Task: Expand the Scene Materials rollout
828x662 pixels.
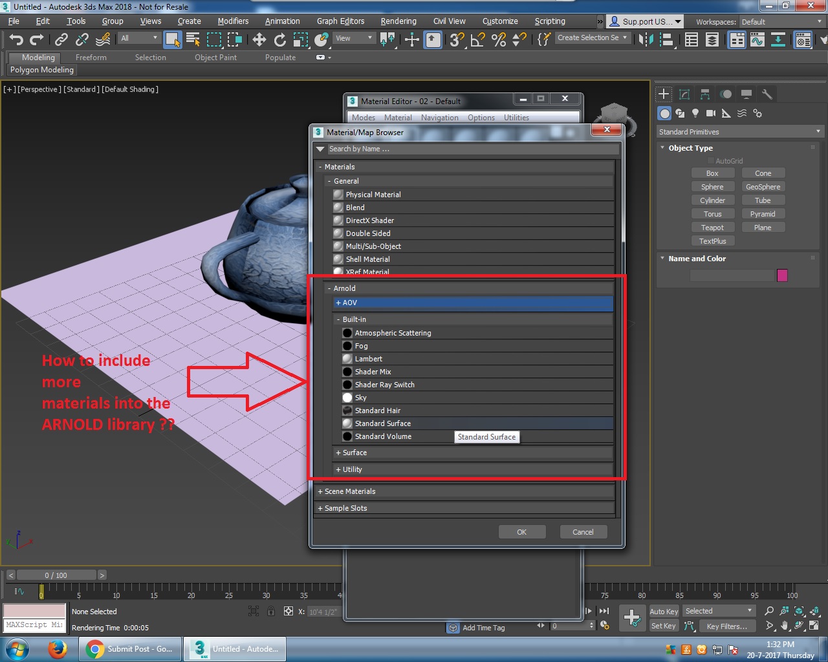Action: (347, 491)
